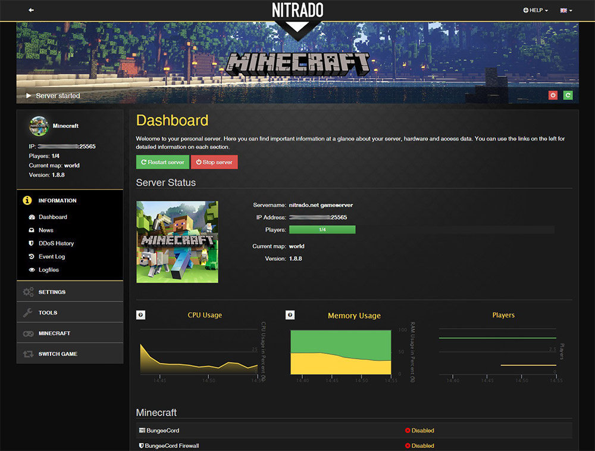Click the Server started play icon
The height and width of the screenshot is (451, 595).
pos(29,96)
